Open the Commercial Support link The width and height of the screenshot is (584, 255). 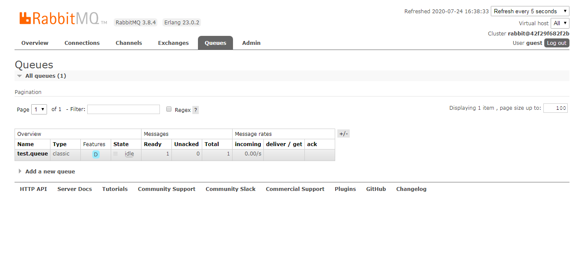295,189
